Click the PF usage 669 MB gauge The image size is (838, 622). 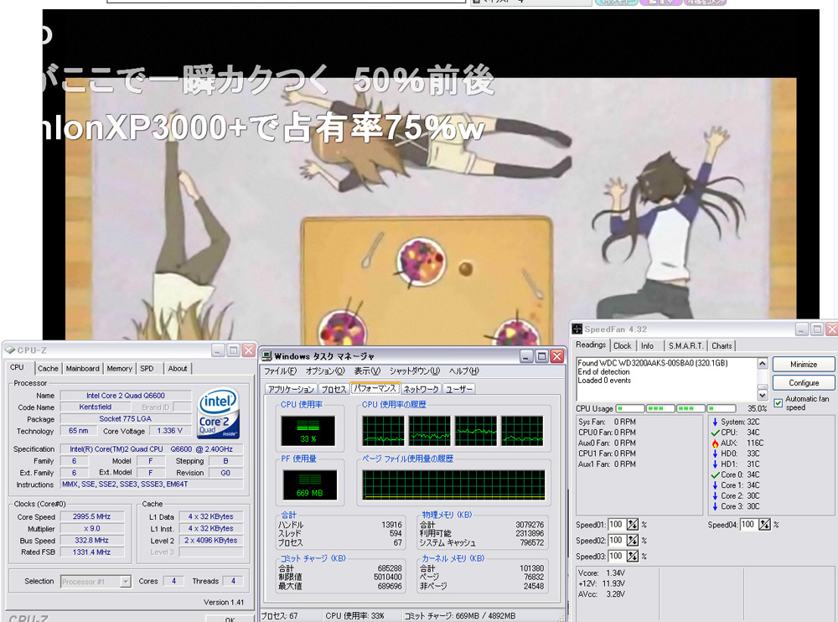[x=309, y=485]
